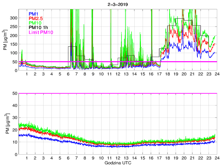The width and height of the screenshot is (221, 166).
Task: Select the blue PM1 legend entry
Action: [x=34, y=13]
